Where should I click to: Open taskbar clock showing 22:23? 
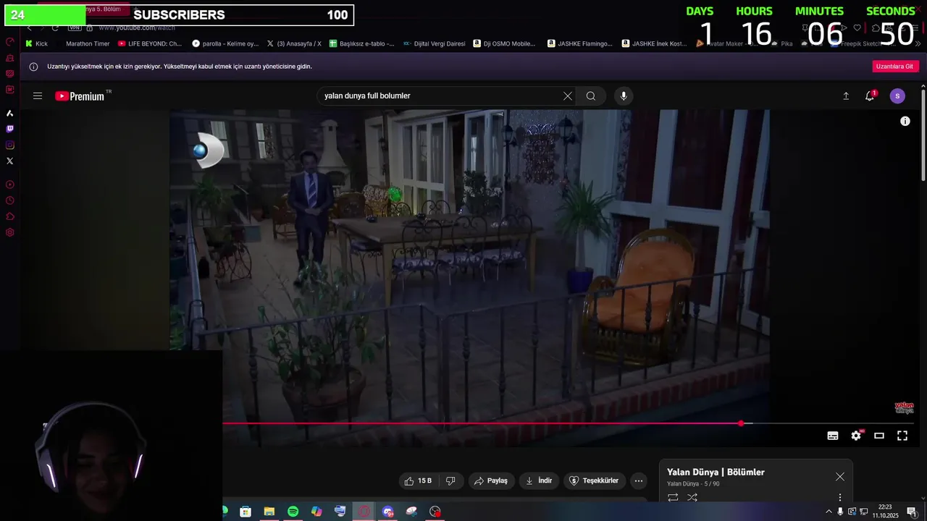[x=885, y=511]
